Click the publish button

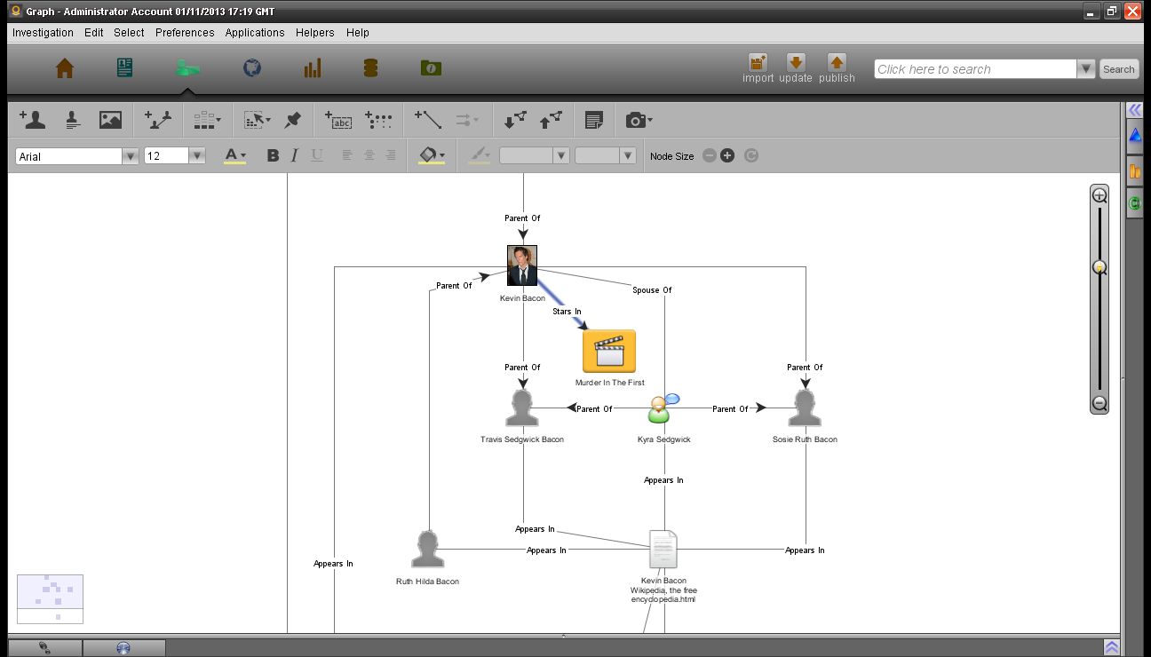click(x=837, y=68)
